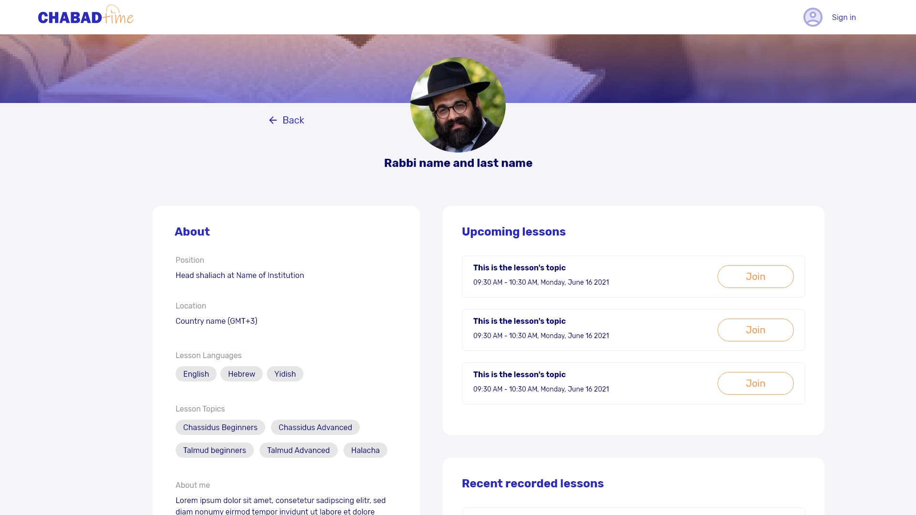
Task: Click the 'About' heading
Action: [x=192, y=232]
